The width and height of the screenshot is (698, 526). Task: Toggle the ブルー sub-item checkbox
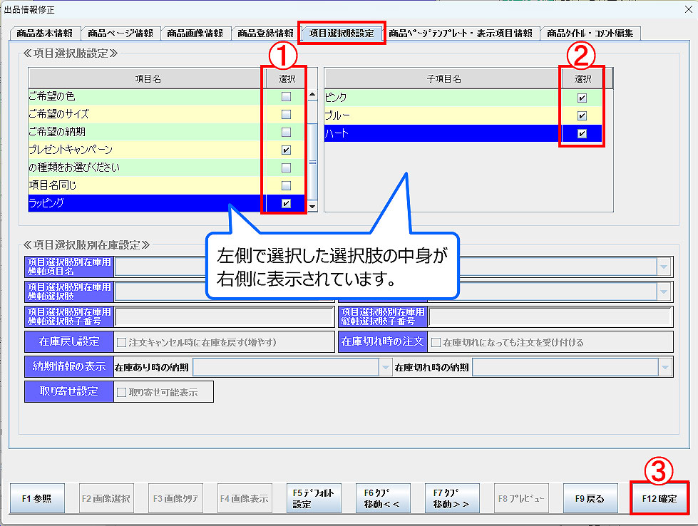[x=582, y=115]
